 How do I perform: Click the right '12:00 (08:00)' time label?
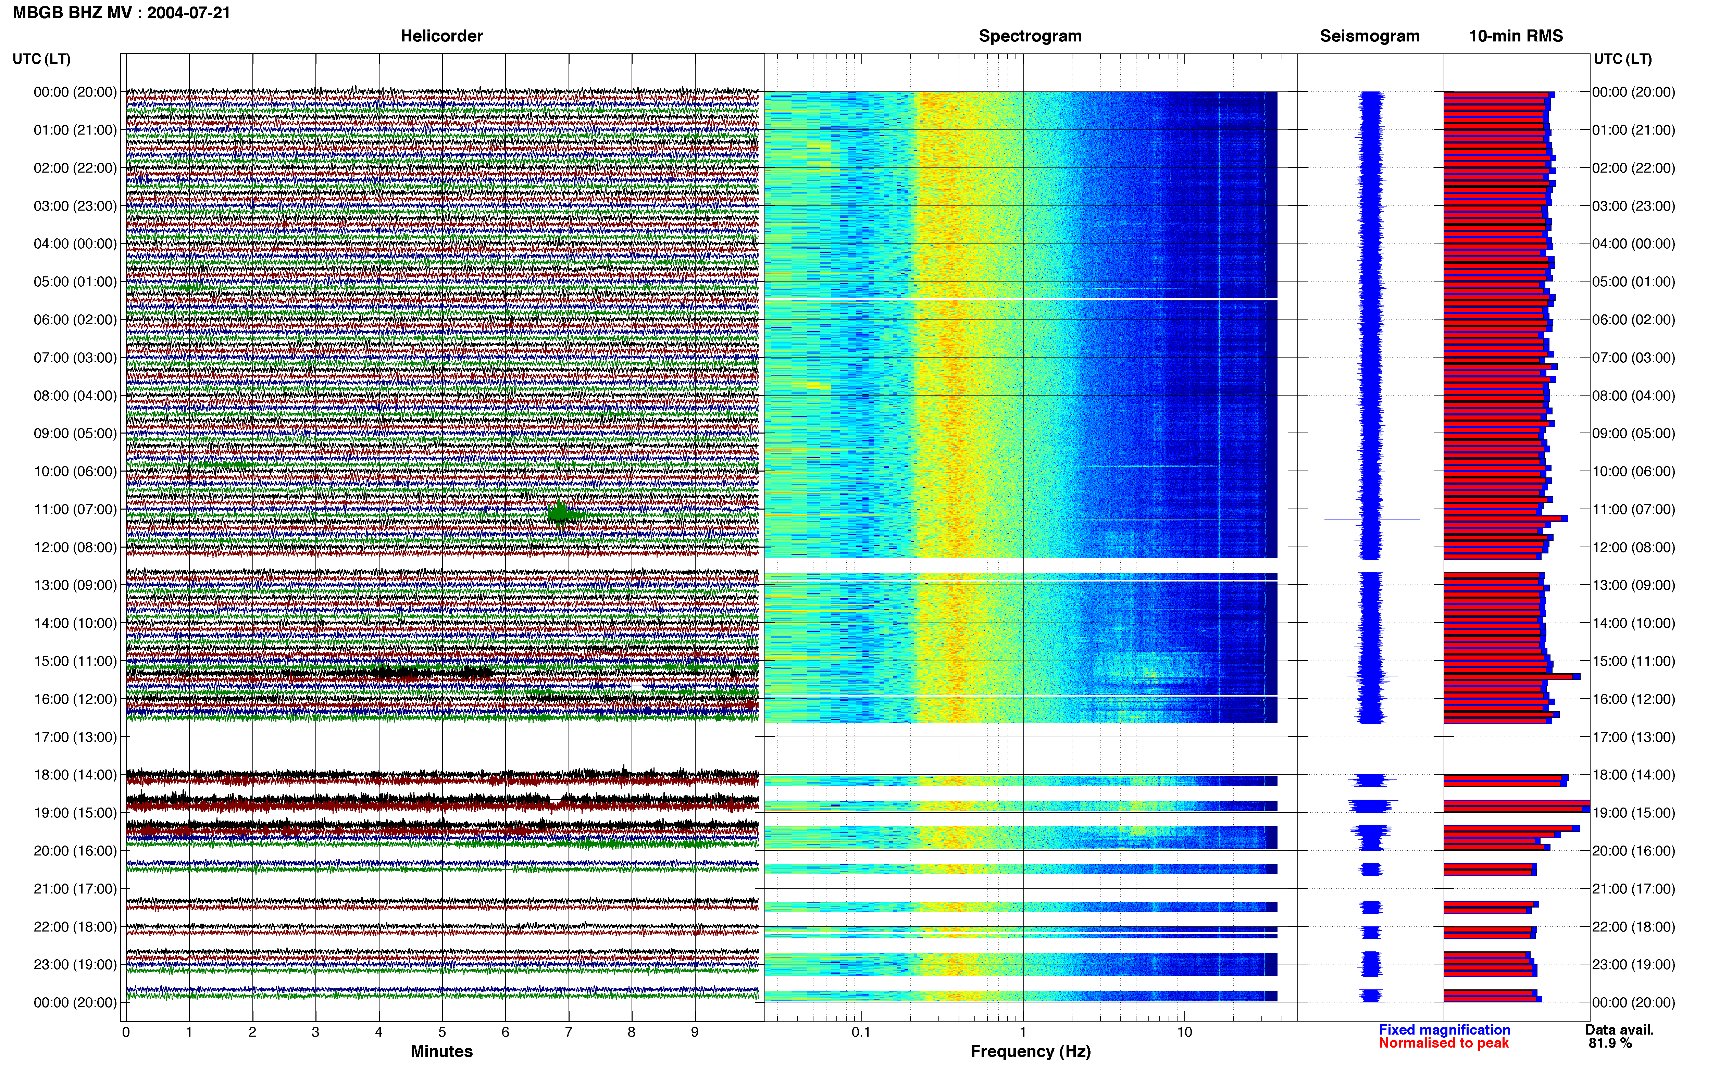[1634, 548]
